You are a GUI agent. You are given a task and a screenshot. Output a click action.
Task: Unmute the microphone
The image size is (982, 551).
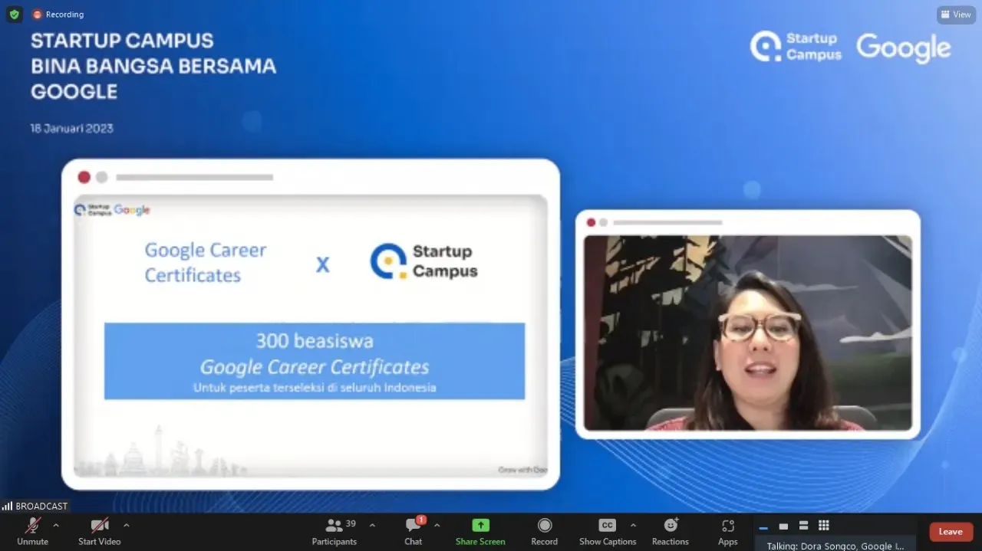pyautogui.click(x=32, y=531)
